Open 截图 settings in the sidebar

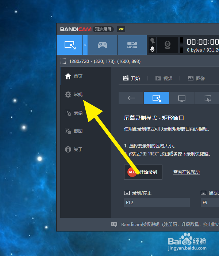(86, 131)
